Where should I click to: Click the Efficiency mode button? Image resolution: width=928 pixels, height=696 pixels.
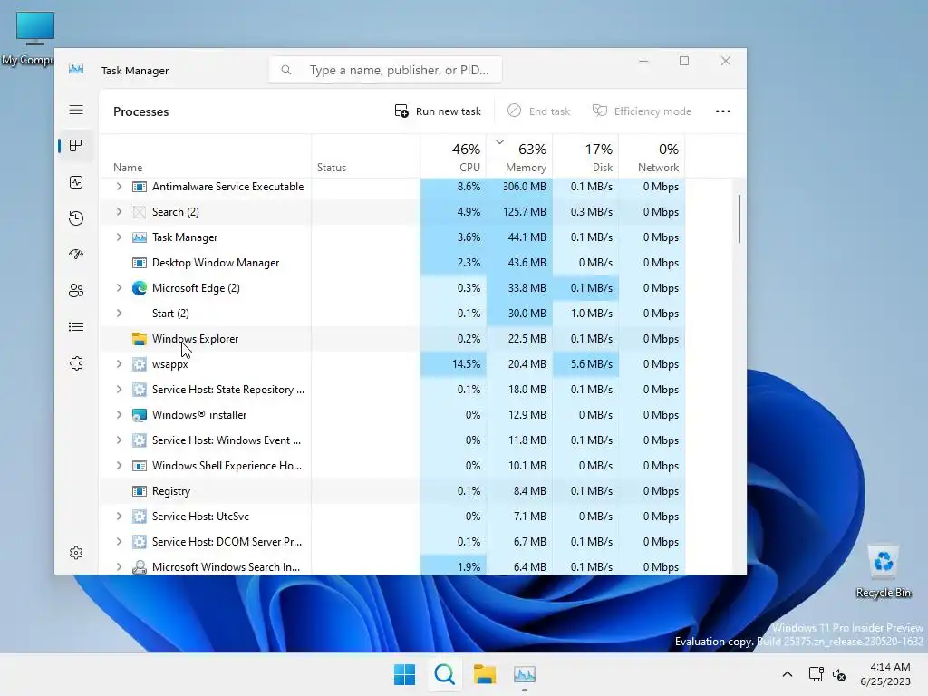tap(643, 111)
